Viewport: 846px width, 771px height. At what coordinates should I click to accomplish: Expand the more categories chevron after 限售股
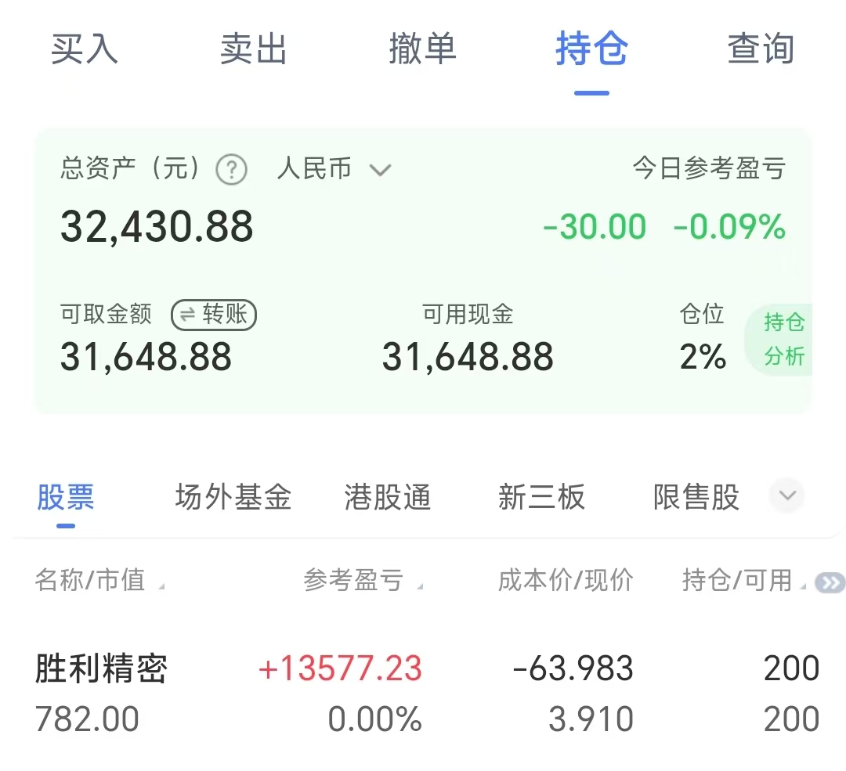click(x=787, y=495)
